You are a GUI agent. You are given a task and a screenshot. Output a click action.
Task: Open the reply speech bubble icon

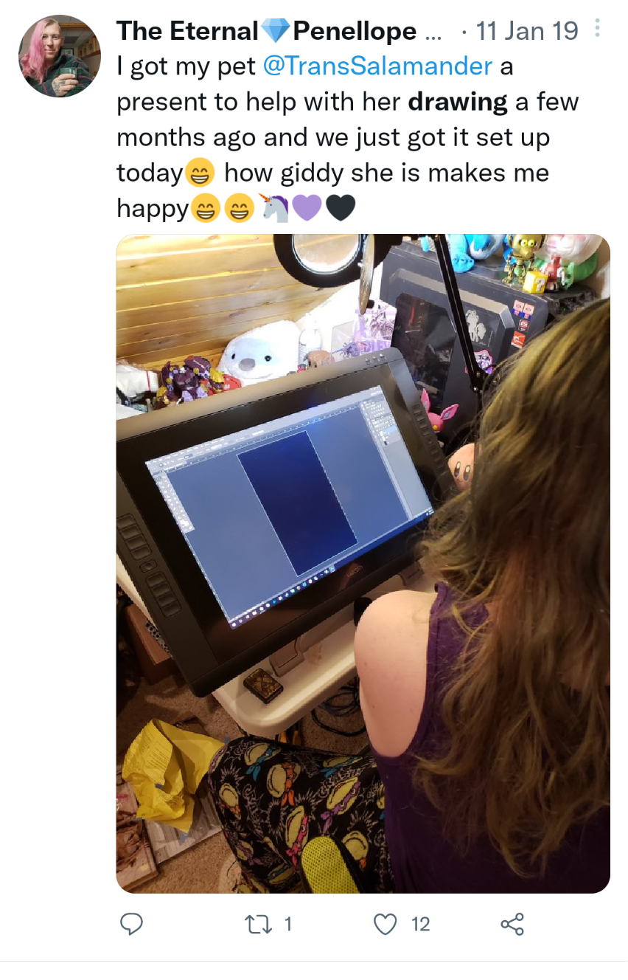131,924
